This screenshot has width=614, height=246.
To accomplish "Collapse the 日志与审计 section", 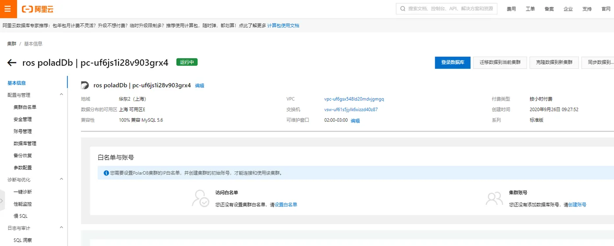I will 61,228.
